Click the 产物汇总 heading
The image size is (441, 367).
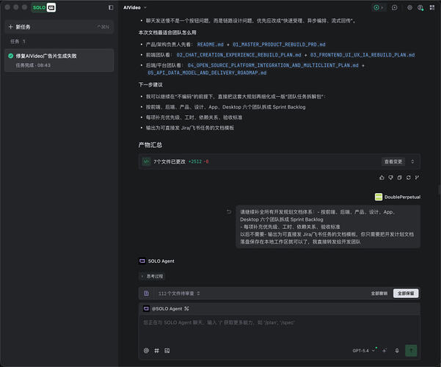point(150,145)
